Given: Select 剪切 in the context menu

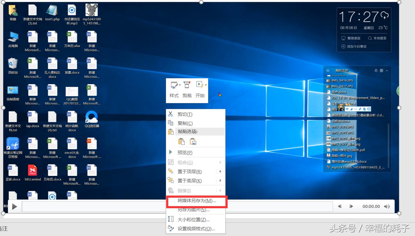Looking at the screenshot, I should 185,114.
